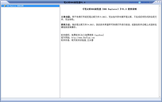Click the bold "主要功能" label

[66, 17]
